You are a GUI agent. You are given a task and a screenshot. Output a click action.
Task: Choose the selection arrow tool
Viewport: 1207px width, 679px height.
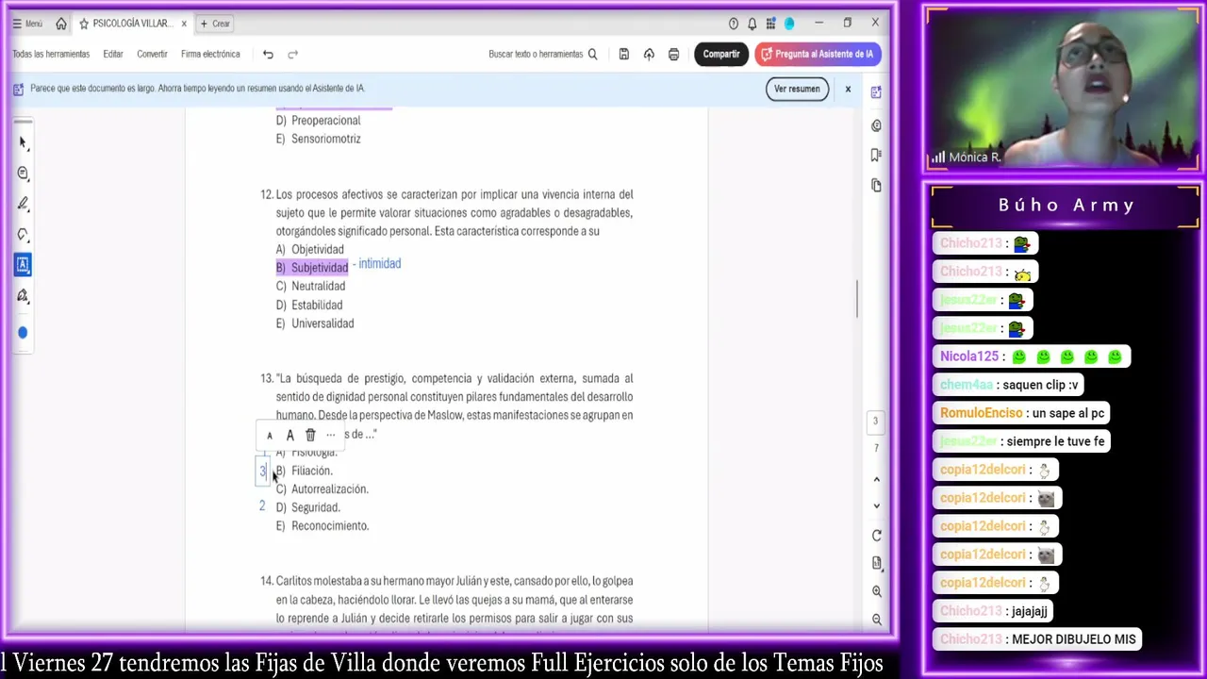23,143
